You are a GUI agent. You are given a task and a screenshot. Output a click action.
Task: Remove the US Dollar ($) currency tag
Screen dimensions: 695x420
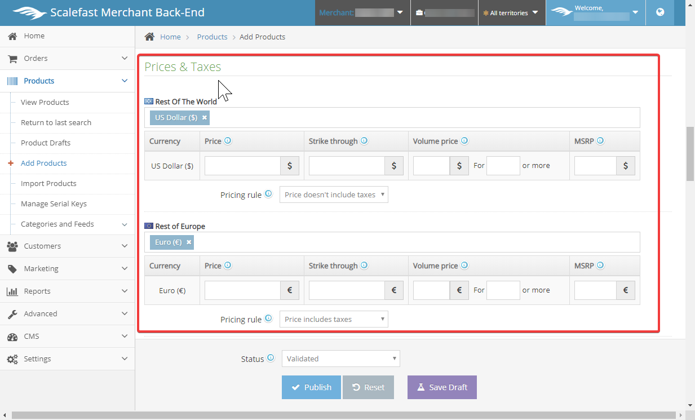coord(205,117)
